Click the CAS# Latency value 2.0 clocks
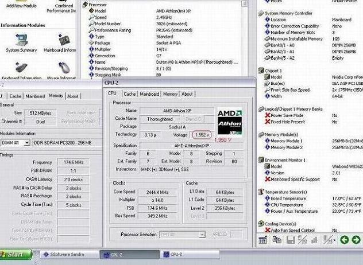This screenshot has height=265, width=363. coord(73,180)
